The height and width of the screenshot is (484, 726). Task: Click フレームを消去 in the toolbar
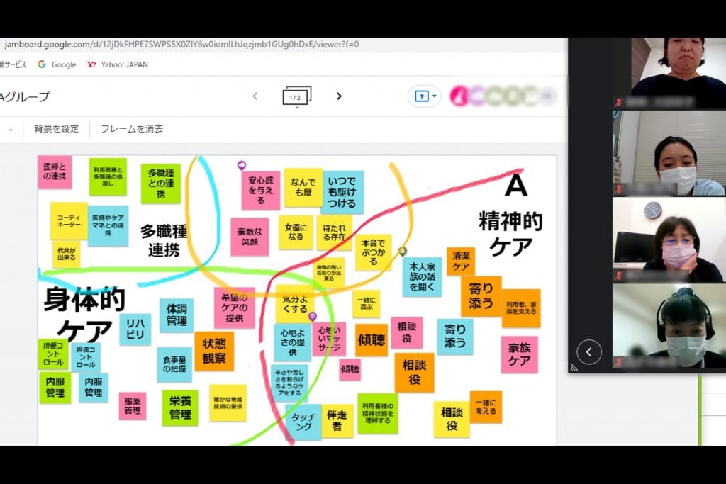coord(132,129)
